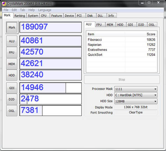The image size is (166, 151).
Task: Run the OGL benchmark button
Action: (x=12, y=111)
